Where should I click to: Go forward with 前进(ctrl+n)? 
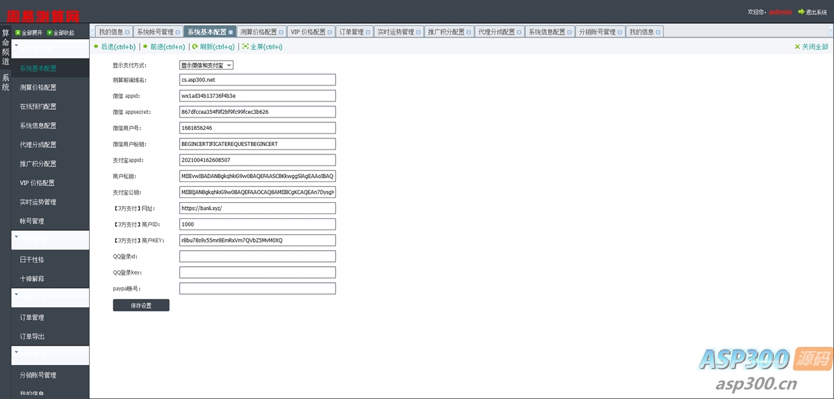point(164,47)
